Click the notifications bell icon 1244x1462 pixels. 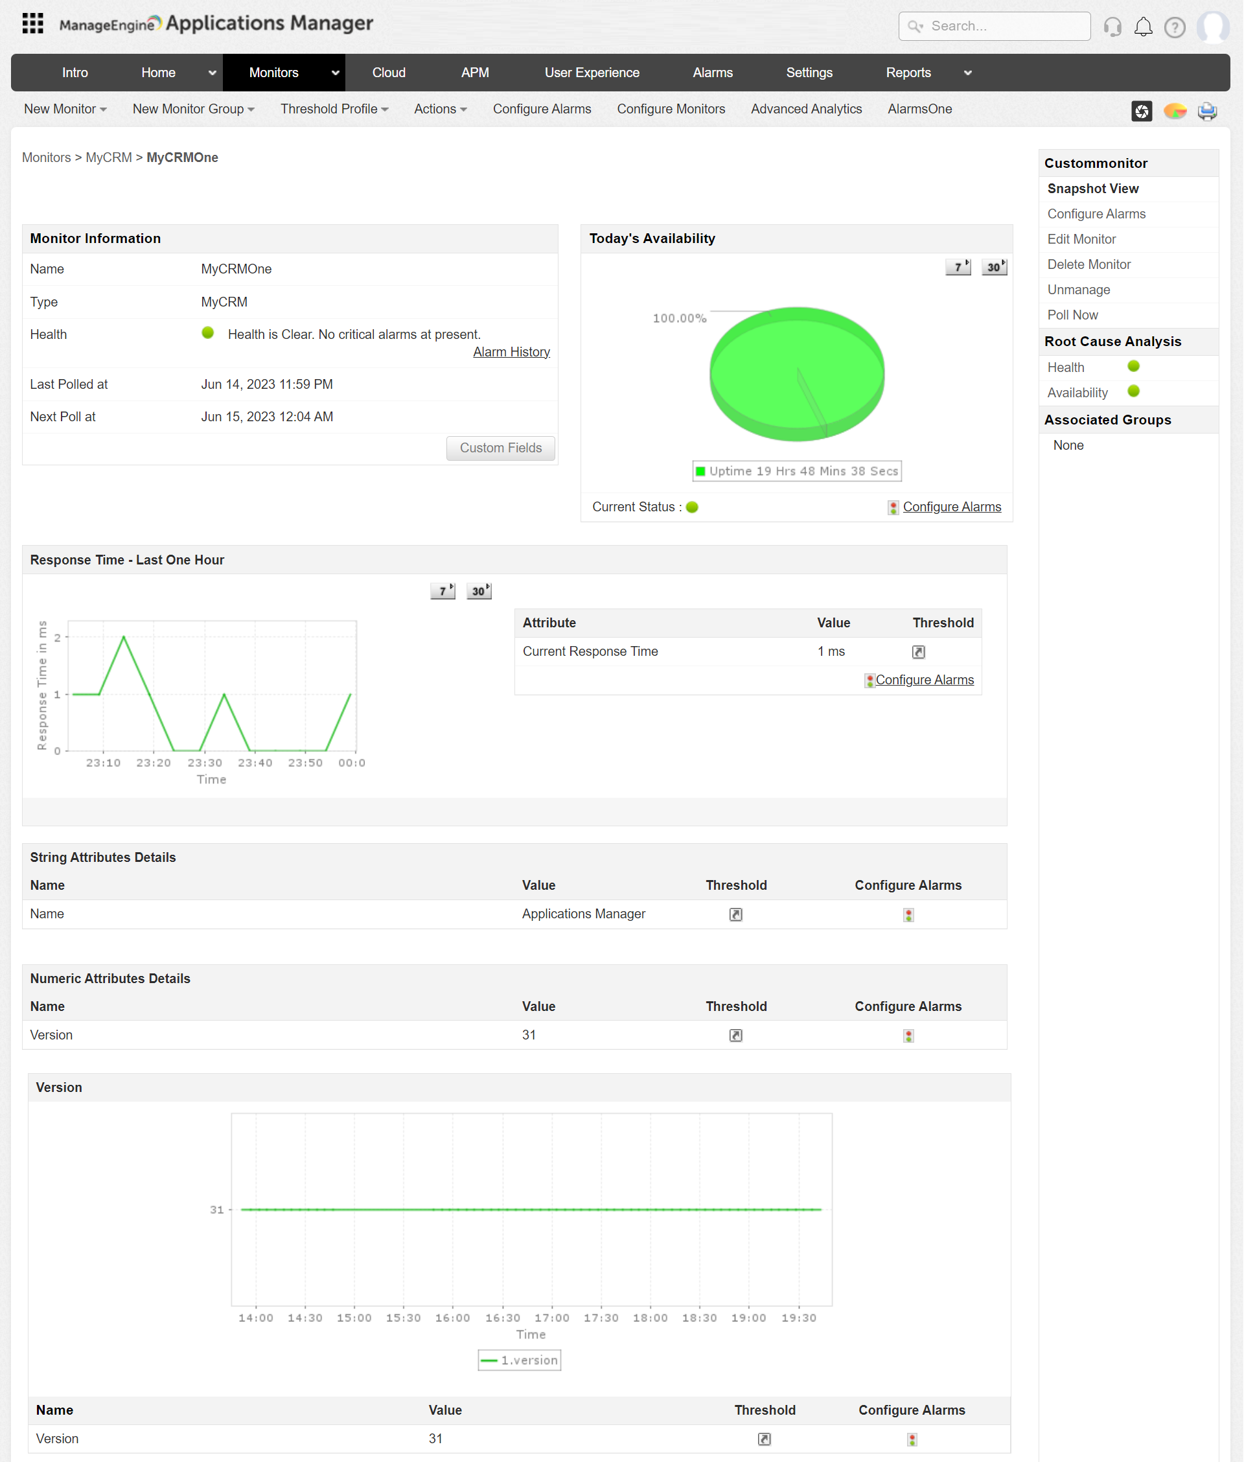point(1143,27)
